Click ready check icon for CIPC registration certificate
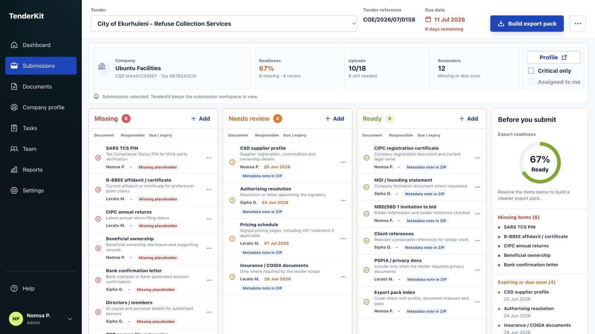The width and height of the screenshot is (595, 334). (x=366, y=158)
